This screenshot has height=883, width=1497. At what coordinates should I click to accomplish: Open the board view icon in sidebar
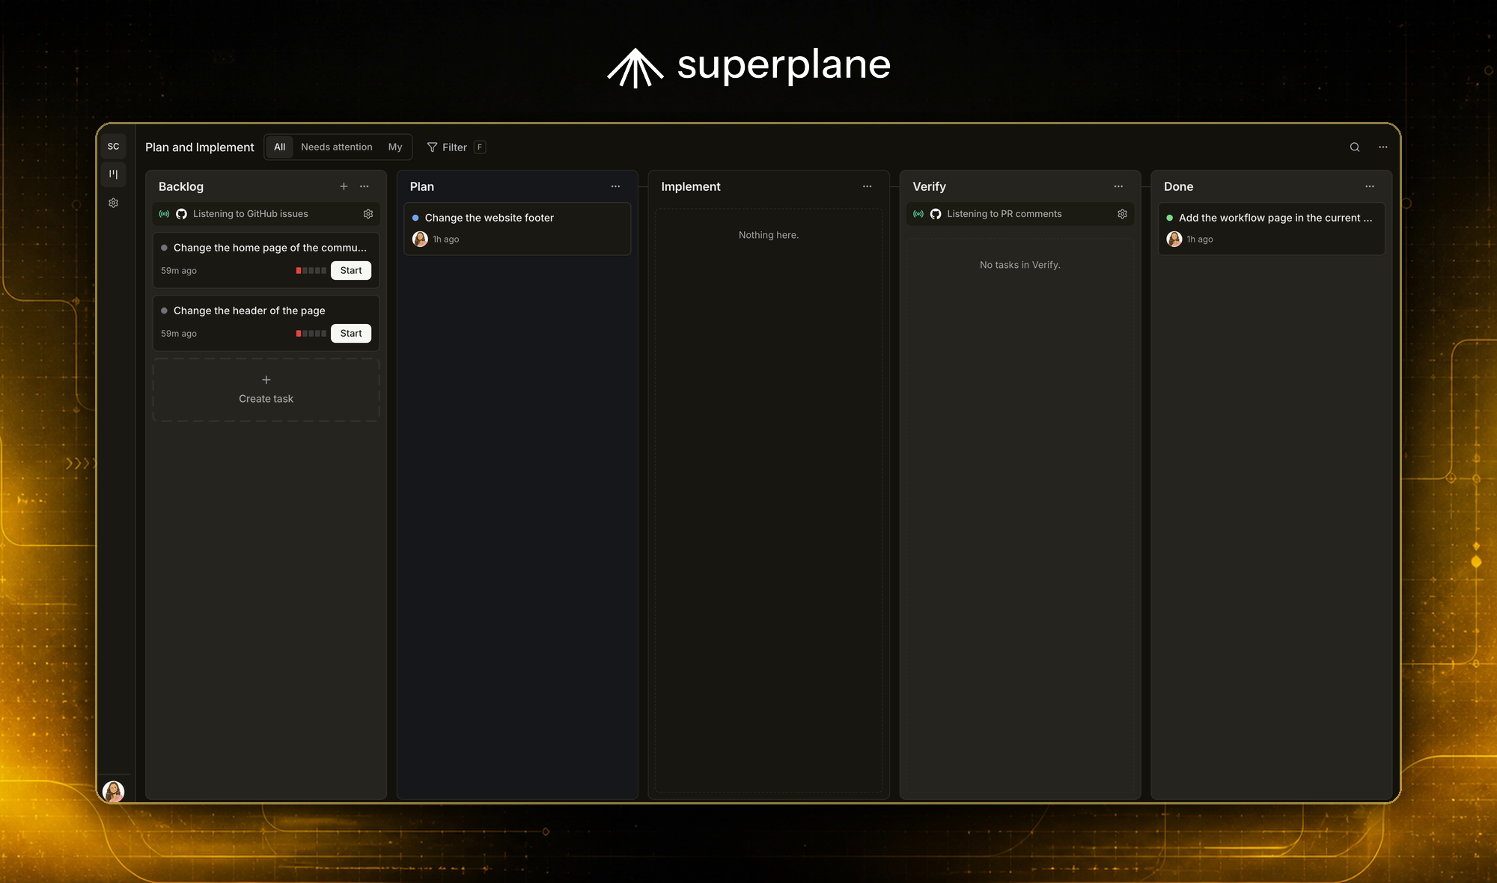pos(114,174)
